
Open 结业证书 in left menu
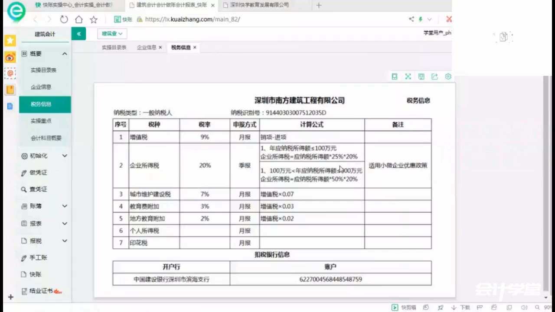tap(42, 291)
